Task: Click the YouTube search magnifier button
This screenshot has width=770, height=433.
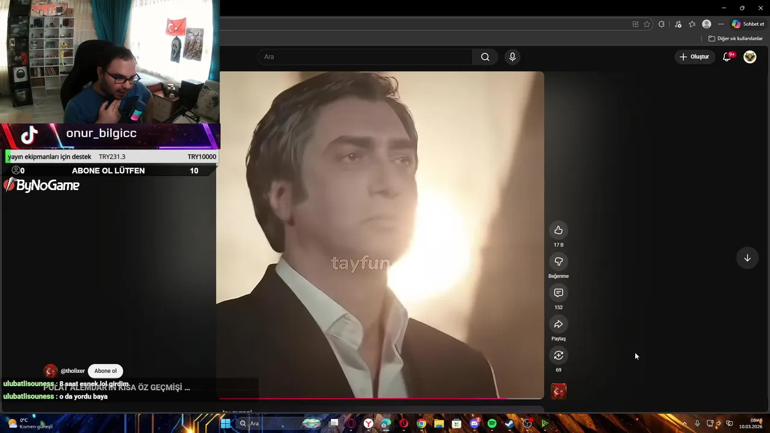Action: click(x=485, y=57)
